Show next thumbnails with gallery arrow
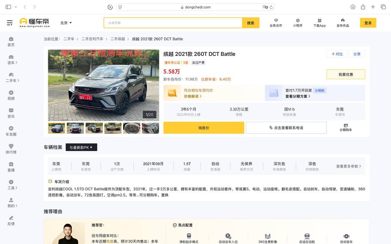 pos(157,128)
